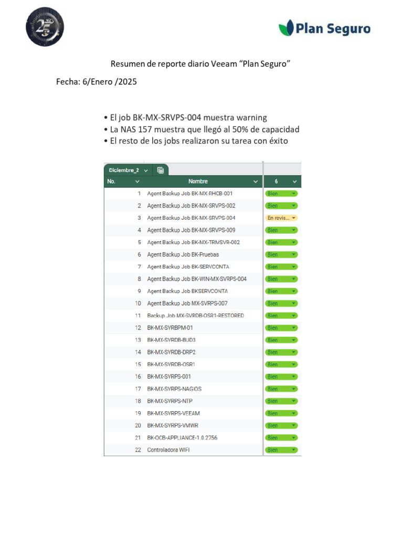Screen dimensions: 403x537
Task: Expand the No. column filter arrow
Action: [x=137, y=181]
